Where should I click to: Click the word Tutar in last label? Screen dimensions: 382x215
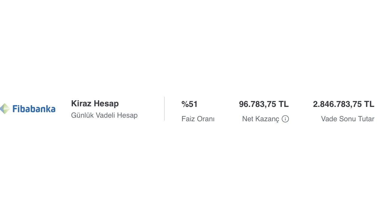tap(366, 119)
